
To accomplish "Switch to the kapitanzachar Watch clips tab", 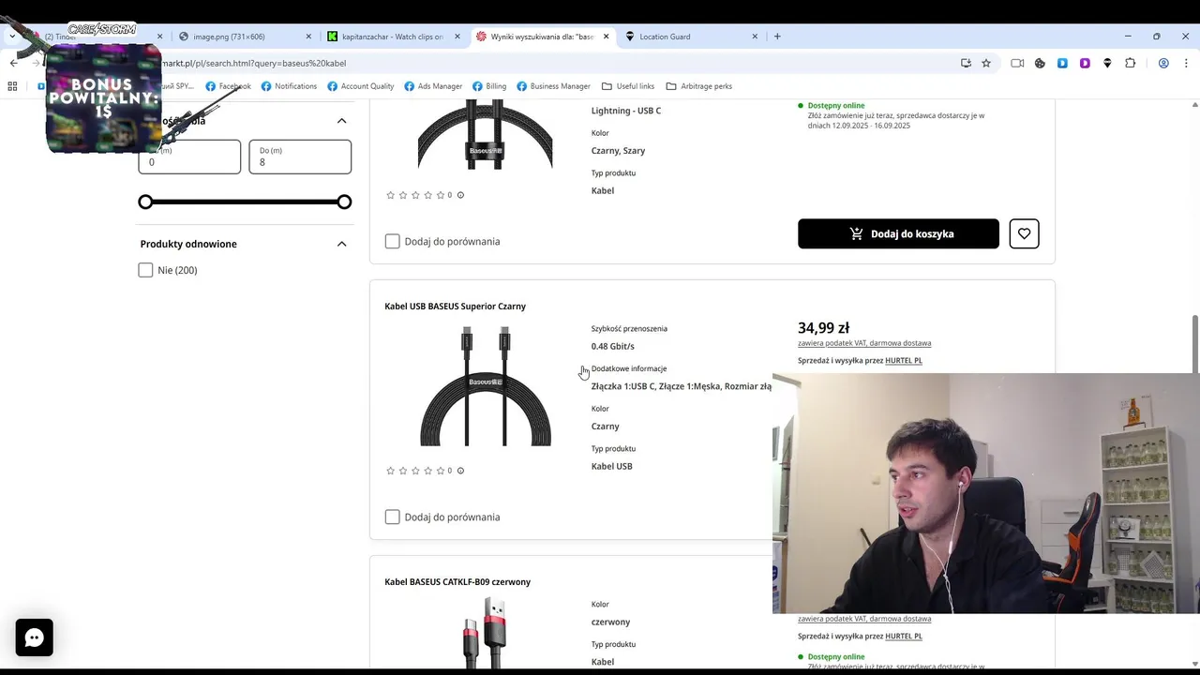I will 394,37.
